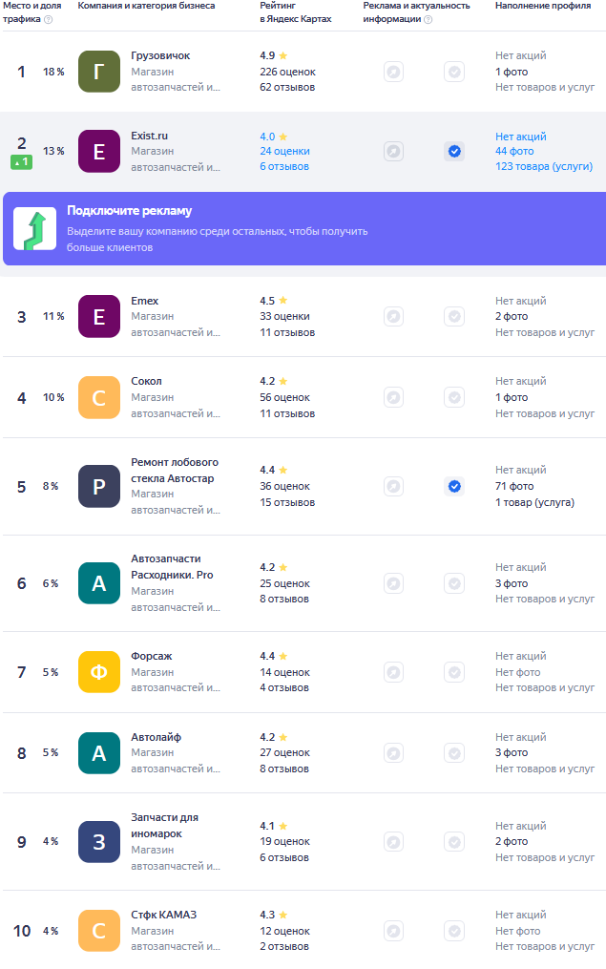Open the Exist.ru Нет акций link

click(x=521, y=137)
